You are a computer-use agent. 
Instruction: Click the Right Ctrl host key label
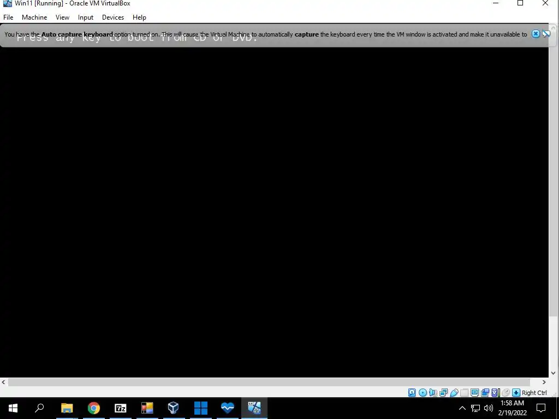click(x=534, y=393)
